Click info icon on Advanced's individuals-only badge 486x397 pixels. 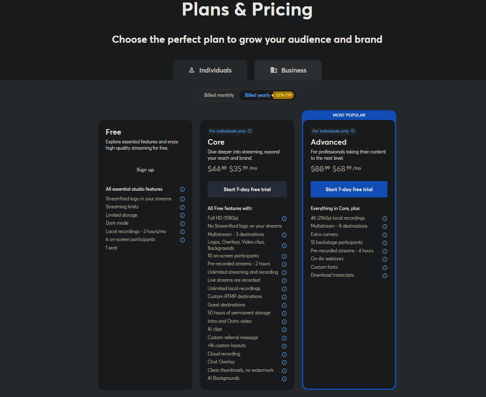(353, 131)
